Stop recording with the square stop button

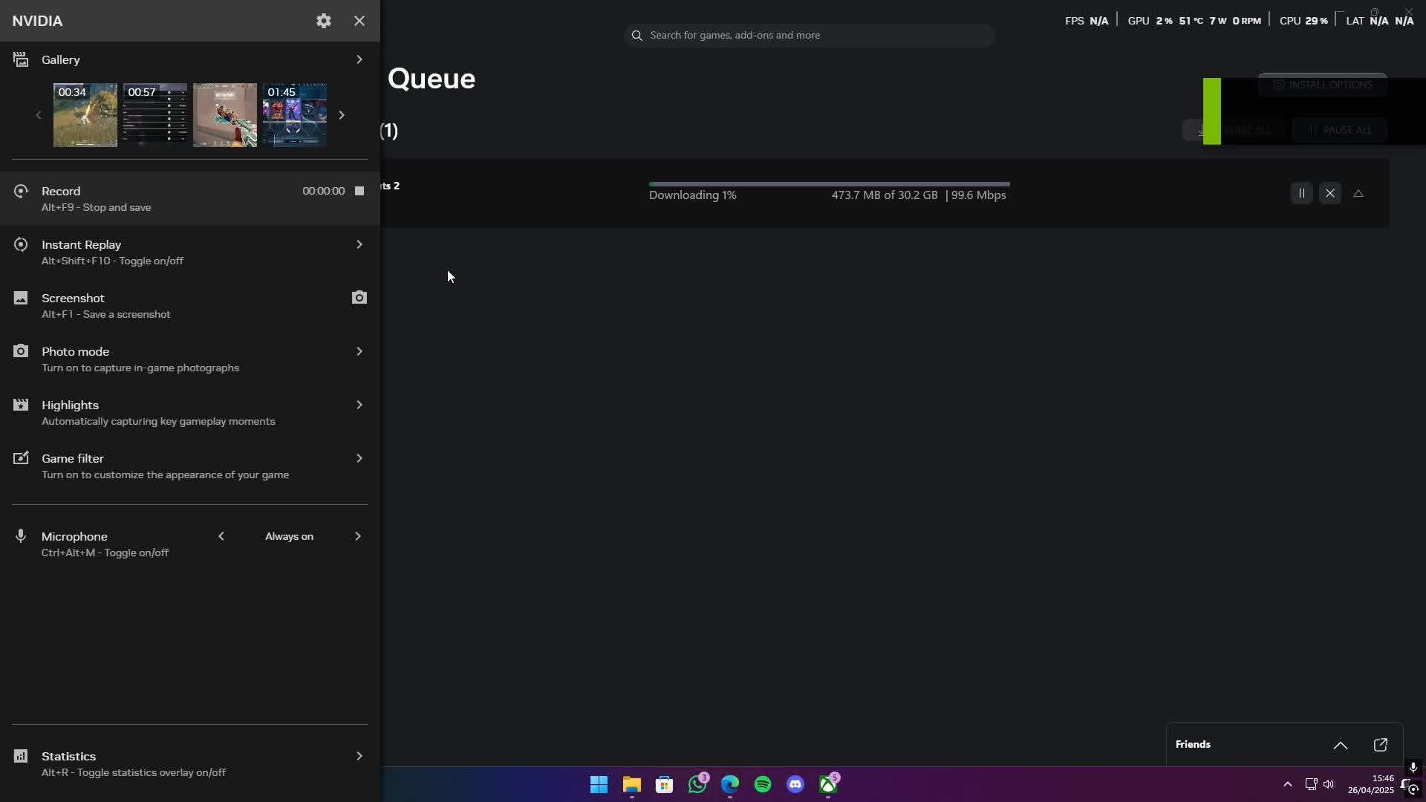coord(359,191)
